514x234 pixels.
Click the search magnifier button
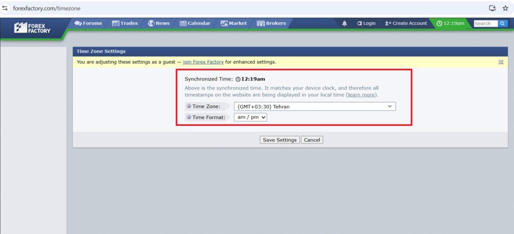click(503, 23)
